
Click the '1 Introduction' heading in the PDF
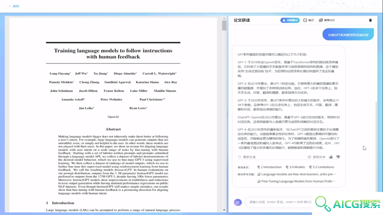pos(60,203)
